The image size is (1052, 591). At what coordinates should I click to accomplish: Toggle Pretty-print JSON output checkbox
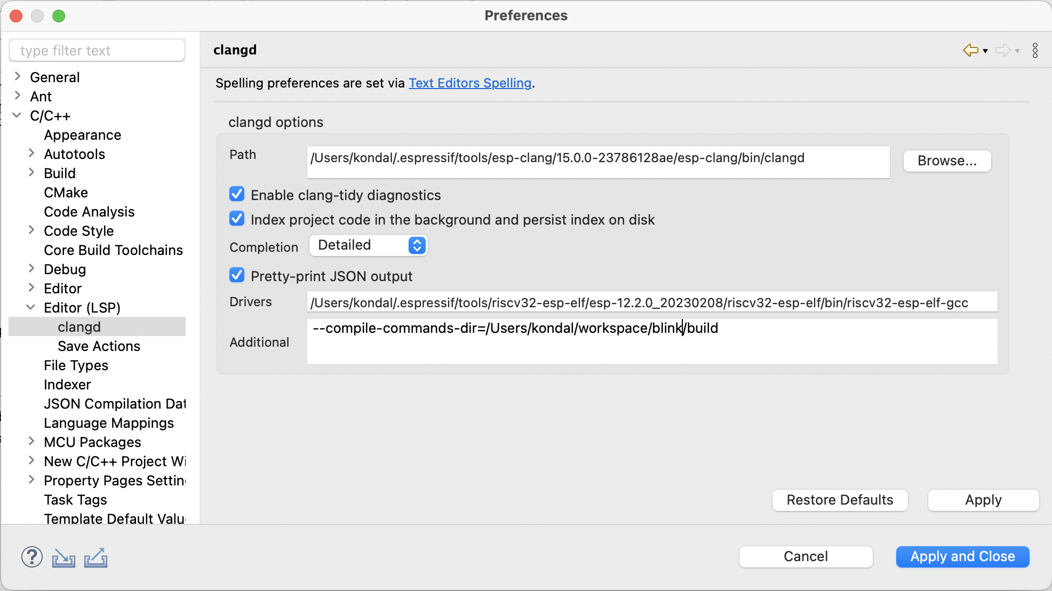[237, 276]
